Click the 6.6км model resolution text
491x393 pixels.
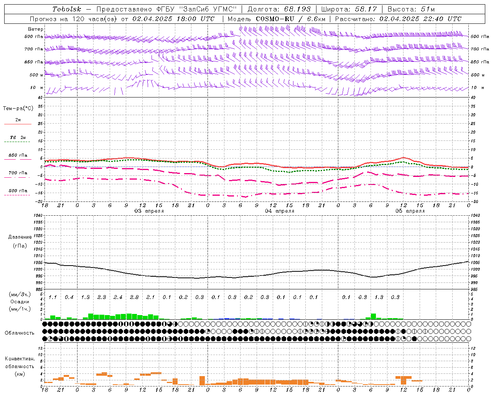pos(316,18)
